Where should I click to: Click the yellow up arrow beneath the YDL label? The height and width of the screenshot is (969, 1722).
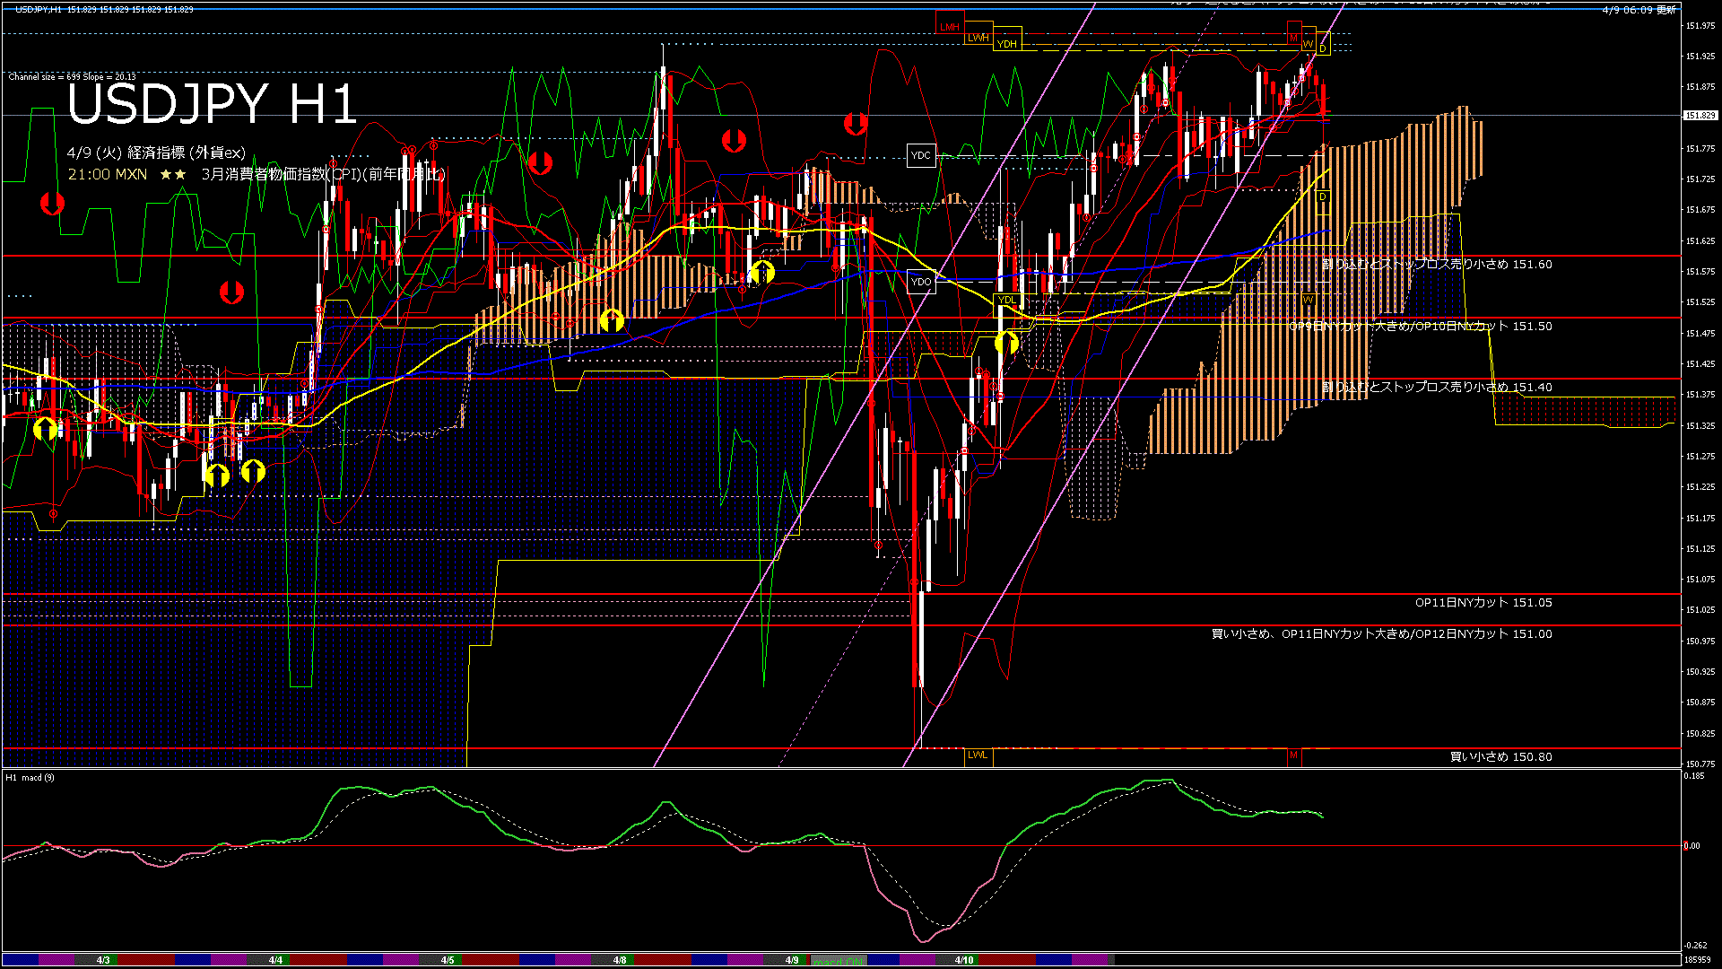[1006, 342]
